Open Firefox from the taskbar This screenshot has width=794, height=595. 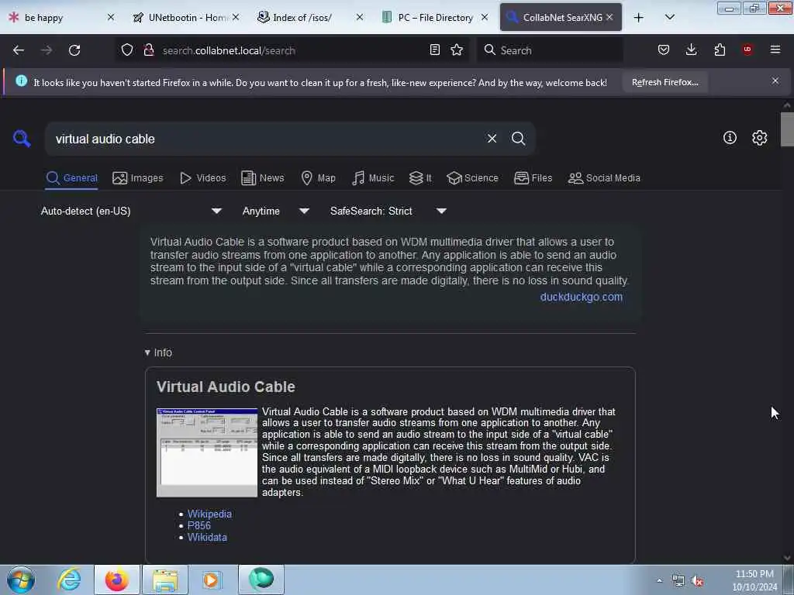point(116,580)
